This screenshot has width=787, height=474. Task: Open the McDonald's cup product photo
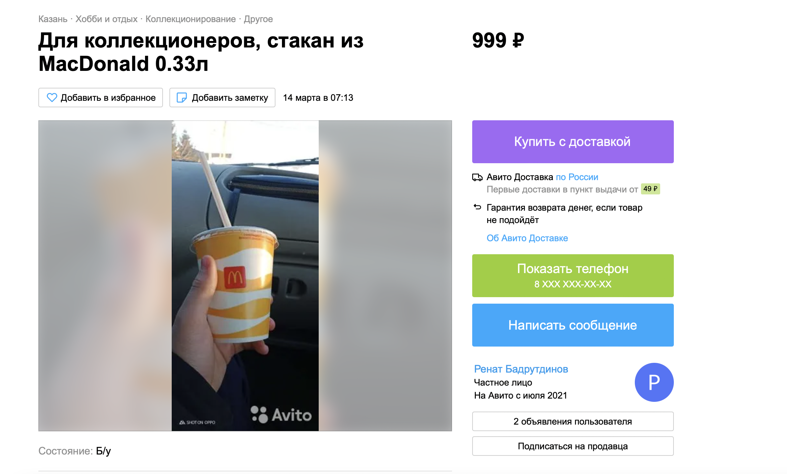click(245, 276)
